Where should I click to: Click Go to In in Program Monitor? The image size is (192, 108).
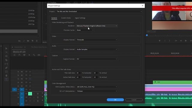(176, 41)
